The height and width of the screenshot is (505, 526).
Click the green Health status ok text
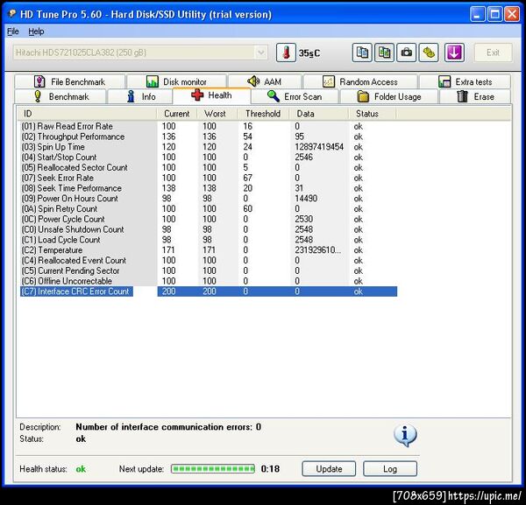pos(81,469)
